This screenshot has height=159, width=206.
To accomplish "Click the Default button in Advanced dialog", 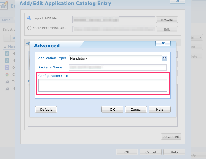I will coord(46,110).
